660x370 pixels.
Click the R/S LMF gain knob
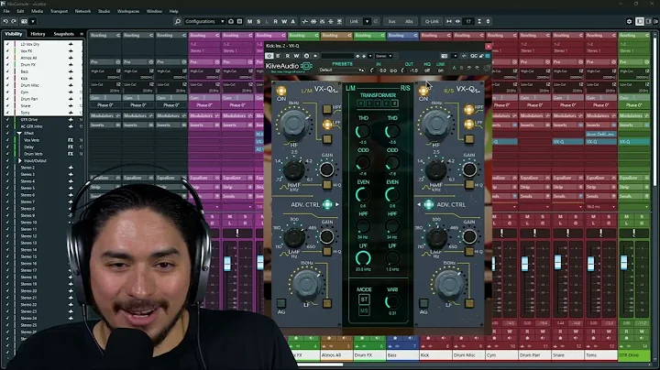point(469,237)
